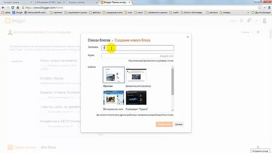Open the сократители ссылок bookmarks folder
Screen dimensions: 272x153
[76, 12]
